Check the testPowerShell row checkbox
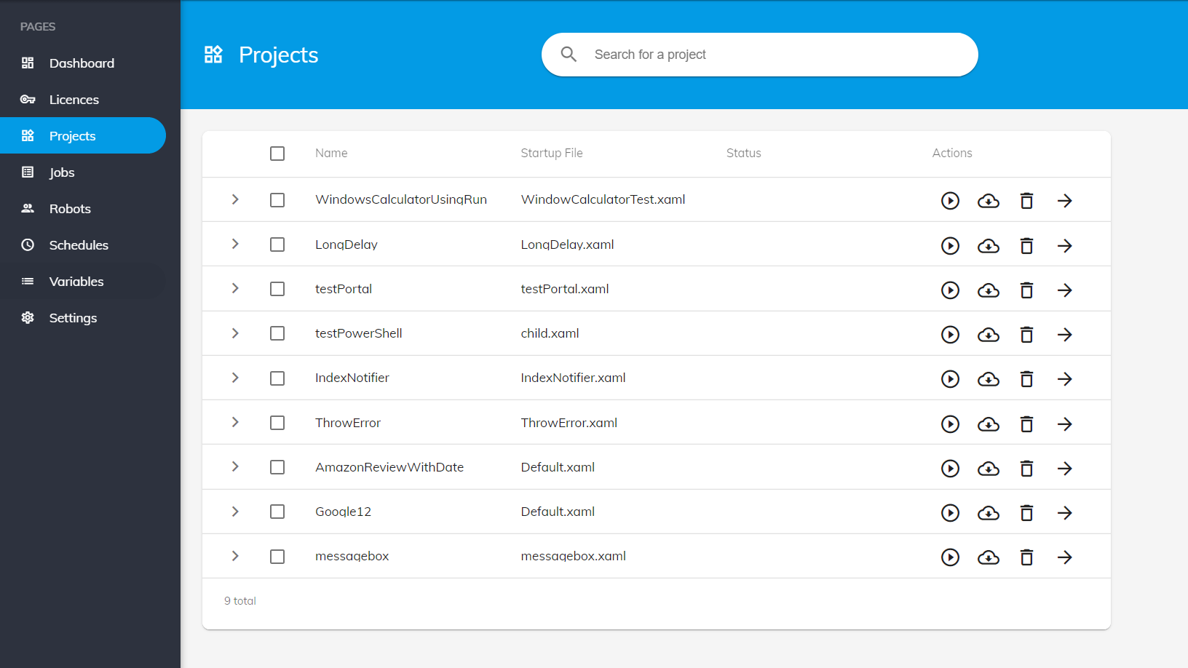Viewport: 1188px width, 668px height. (277, 333)
